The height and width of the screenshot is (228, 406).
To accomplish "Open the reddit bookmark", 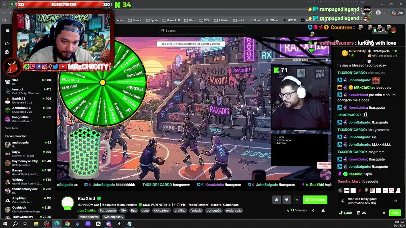I will point(239,20).
